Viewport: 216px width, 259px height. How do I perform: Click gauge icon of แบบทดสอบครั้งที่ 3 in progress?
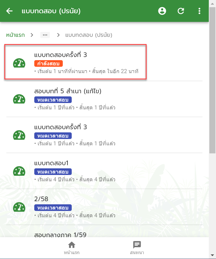[x=19, y=63]
